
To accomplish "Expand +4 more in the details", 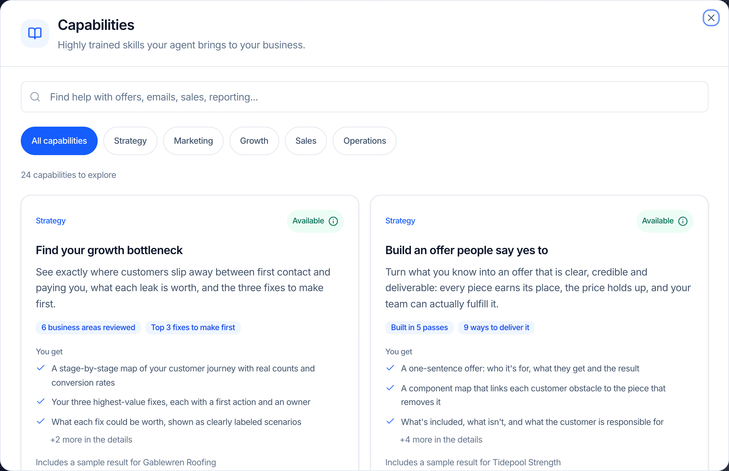I will coord(441,439).
